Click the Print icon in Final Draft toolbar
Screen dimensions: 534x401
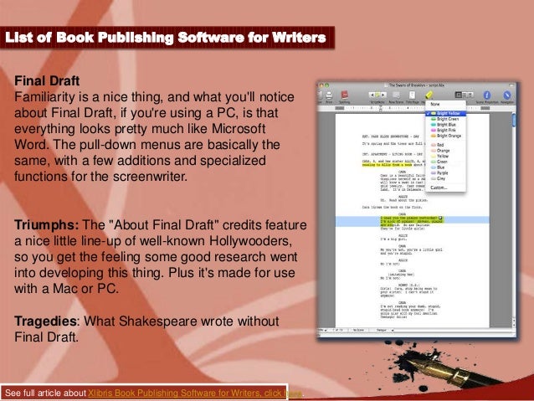(x=329, y=95)
